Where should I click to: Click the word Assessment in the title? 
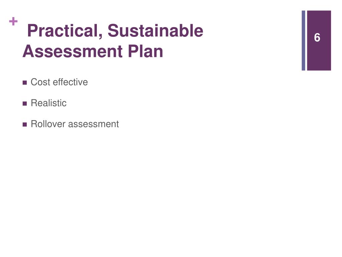click(x=72, y=52)
